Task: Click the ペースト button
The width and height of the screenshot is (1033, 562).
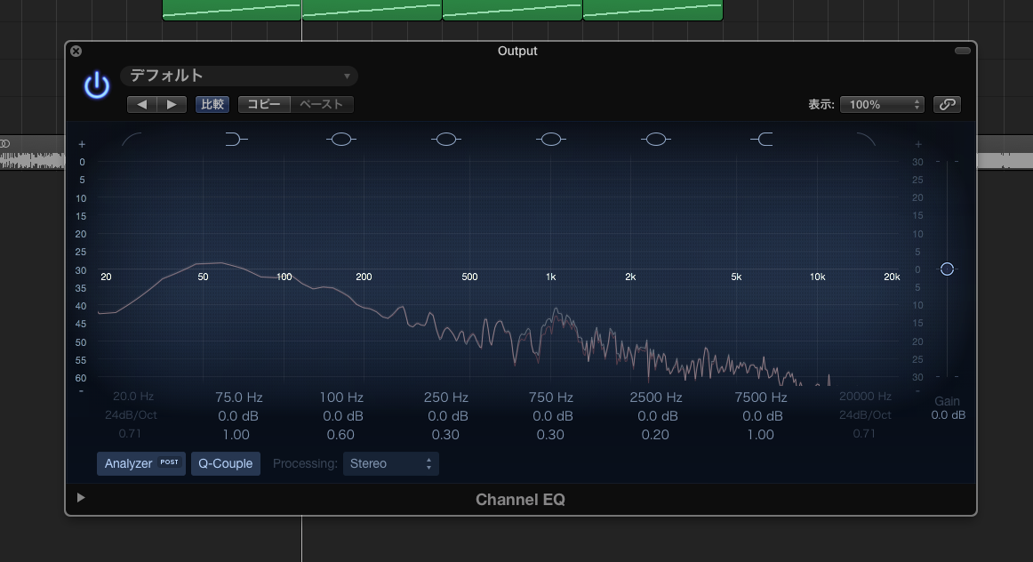Action: tap(321, 104)
